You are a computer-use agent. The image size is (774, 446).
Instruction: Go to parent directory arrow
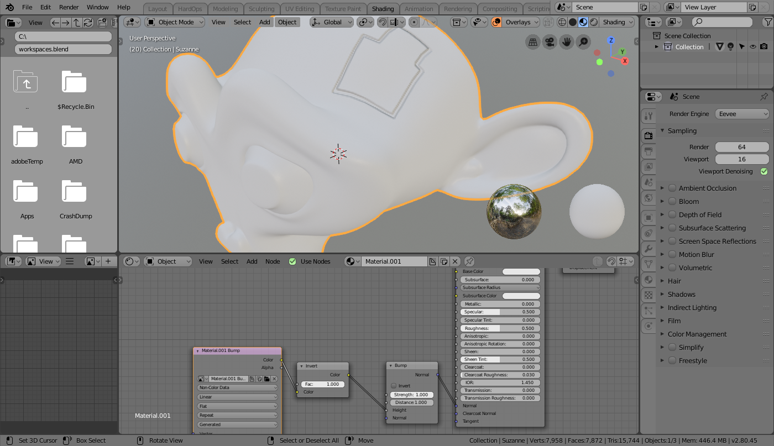76,23
